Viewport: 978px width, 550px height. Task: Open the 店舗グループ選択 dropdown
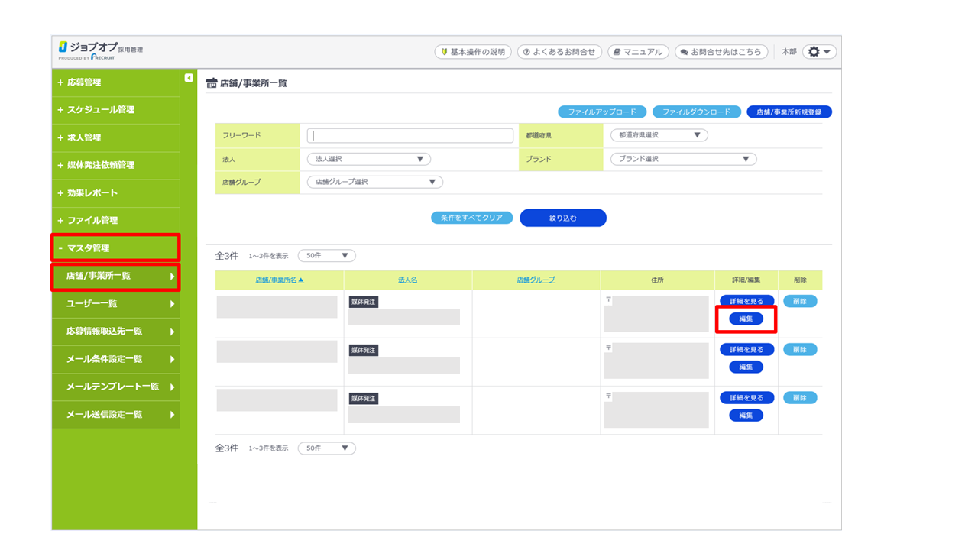[x=374, y=183]
